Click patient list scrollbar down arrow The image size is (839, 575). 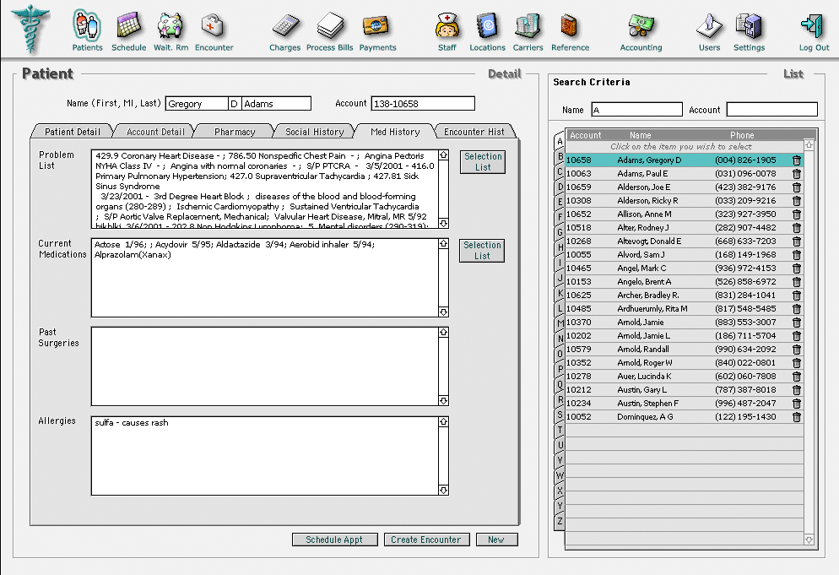pyautogui.click(x=809, y=540)
